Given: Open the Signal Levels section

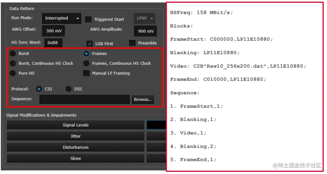Looking at the screenshot, I should (x=75, y=125).
